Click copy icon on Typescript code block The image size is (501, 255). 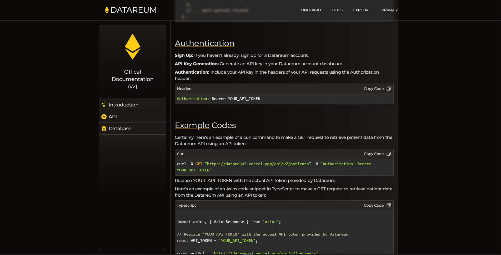click(389, 205)
